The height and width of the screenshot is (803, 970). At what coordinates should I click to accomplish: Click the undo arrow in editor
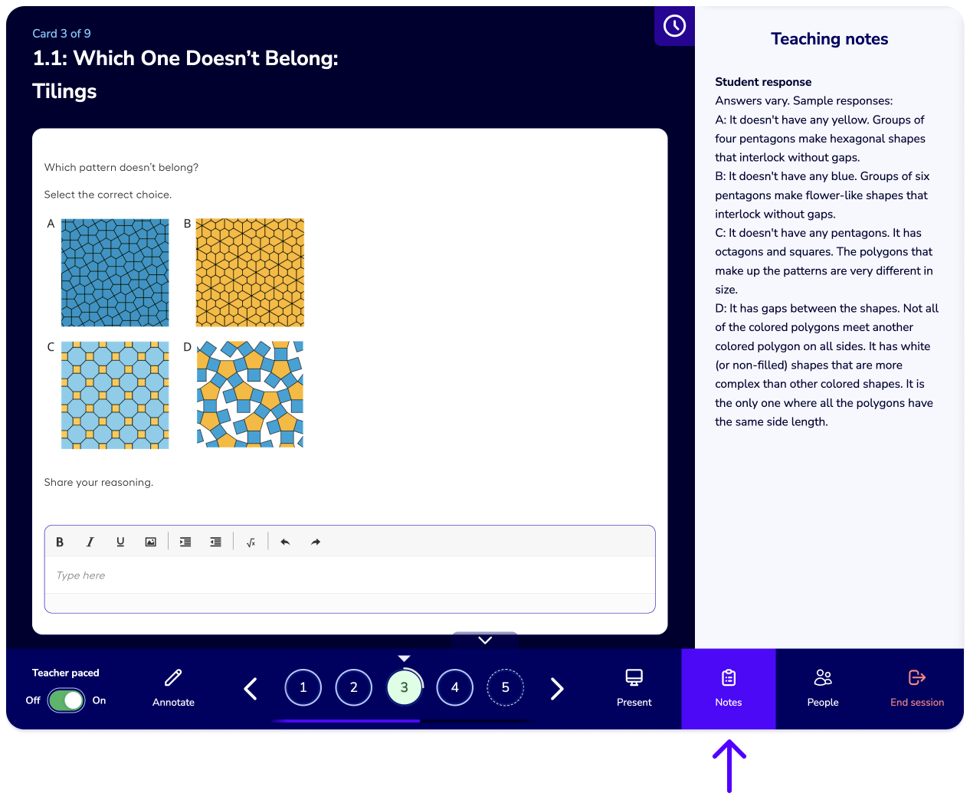click(285, 542)
